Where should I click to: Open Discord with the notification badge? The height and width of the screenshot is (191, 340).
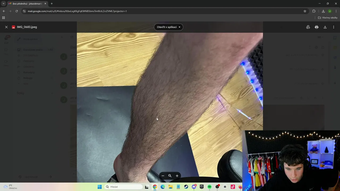(x=194, y=187)
